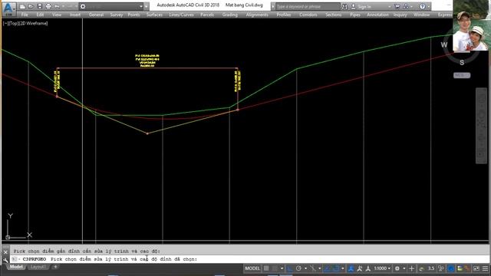Toggle Polar tracking status icon

point(298,268)
